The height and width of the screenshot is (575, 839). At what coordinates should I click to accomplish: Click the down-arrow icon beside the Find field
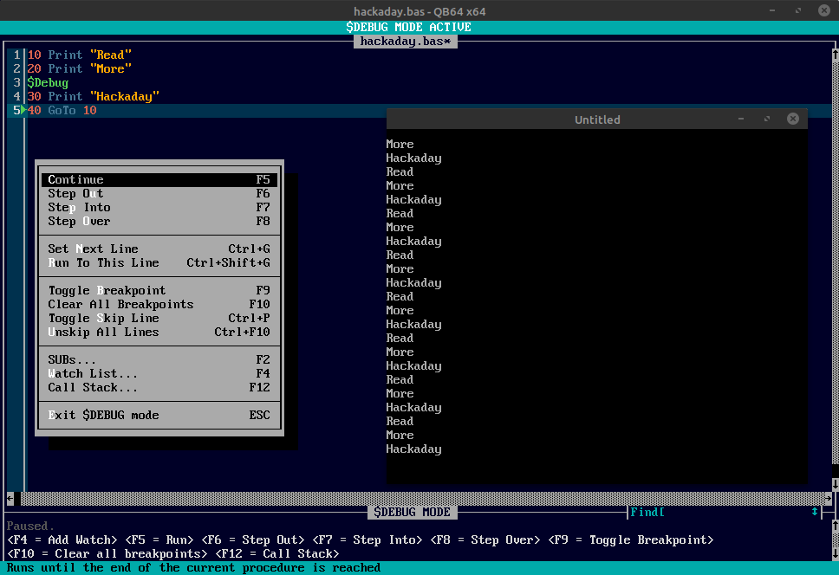pyautogui.click(x=815, y=512)
